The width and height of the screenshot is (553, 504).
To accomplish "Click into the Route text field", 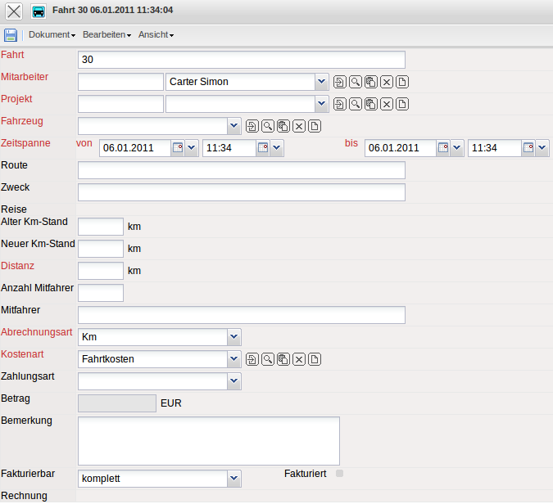I will click(x=241, y=170).
